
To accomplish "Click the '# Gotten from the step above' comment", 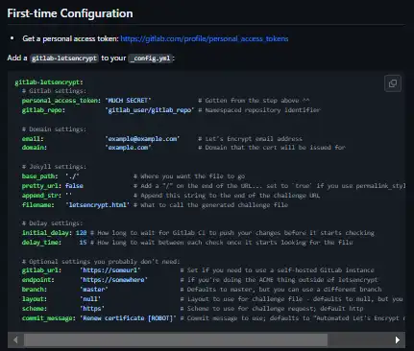I will point(254,101).
